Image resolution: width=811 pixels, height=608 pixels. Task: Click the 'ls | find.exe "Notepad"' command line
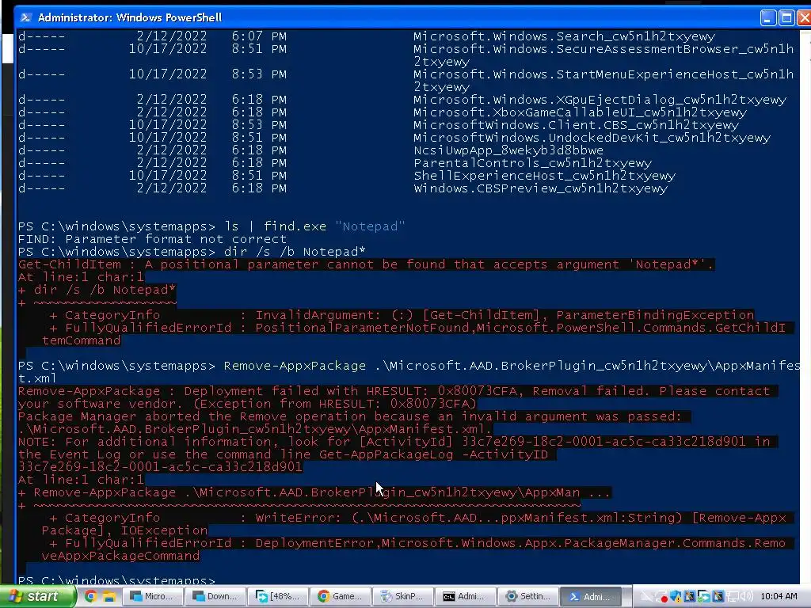[x=314, y=226]
